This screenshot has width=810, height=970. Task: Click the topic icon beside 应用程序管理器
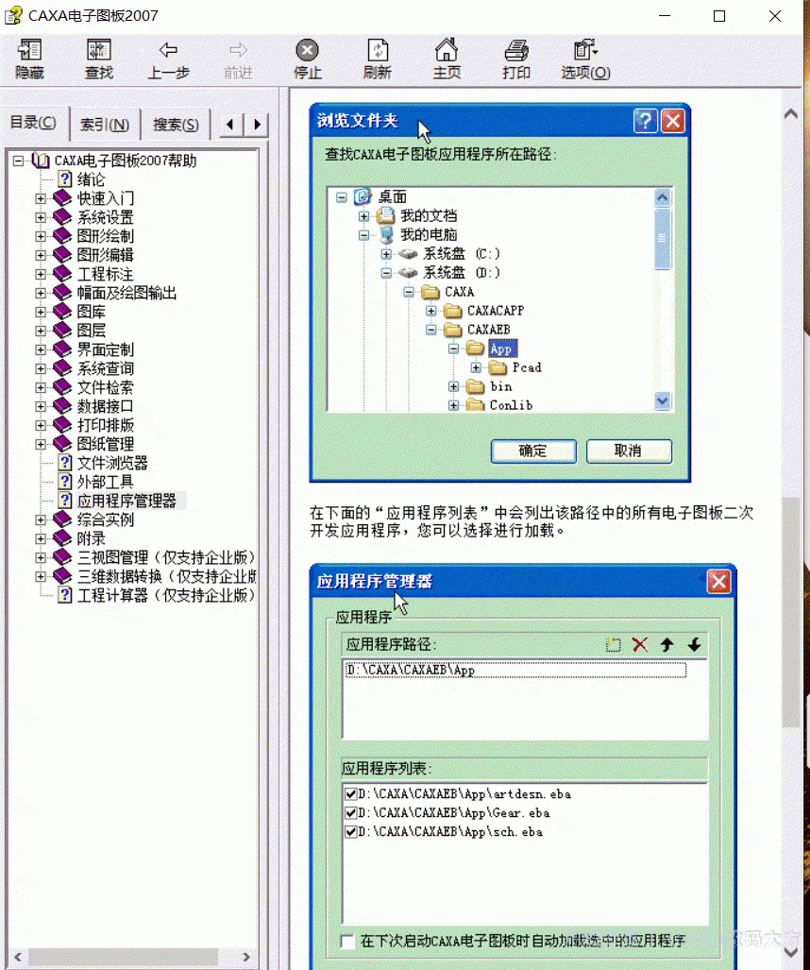(x=65, y=501)
